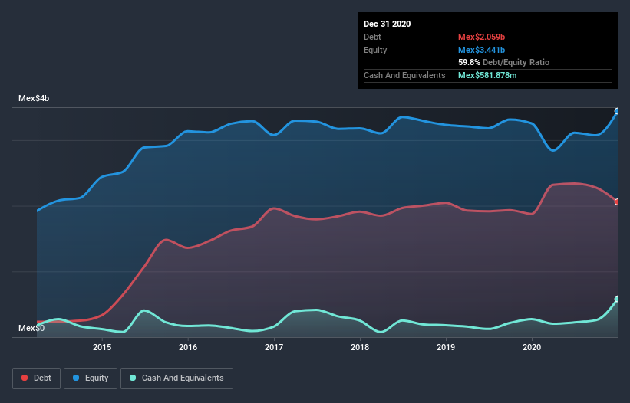
Task: Select the Equity endpoint marker on chart
Action: 617,112
